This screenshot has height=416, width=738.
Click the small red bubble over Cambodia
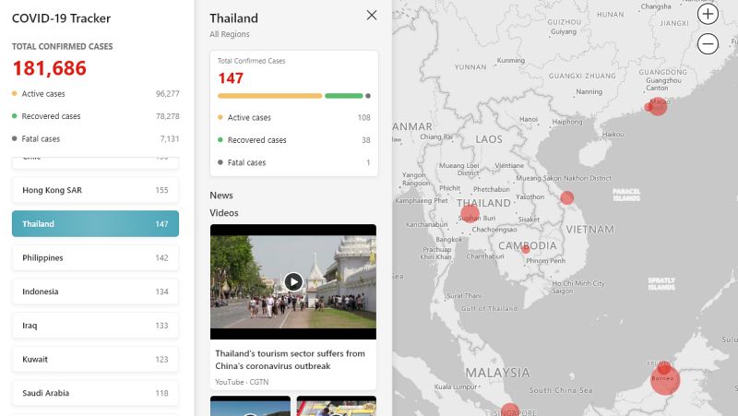click(526, 249)
